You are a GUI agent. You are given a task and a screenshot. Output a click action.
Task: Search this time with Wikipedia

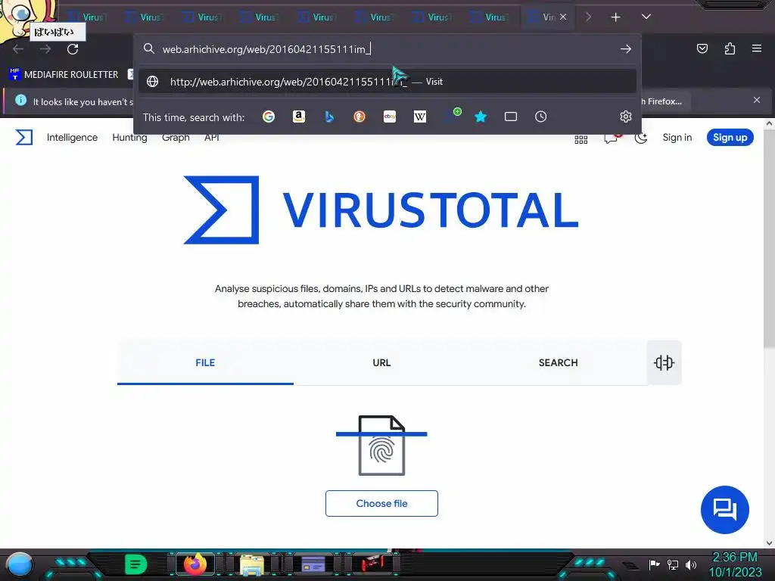pos(419,117)
